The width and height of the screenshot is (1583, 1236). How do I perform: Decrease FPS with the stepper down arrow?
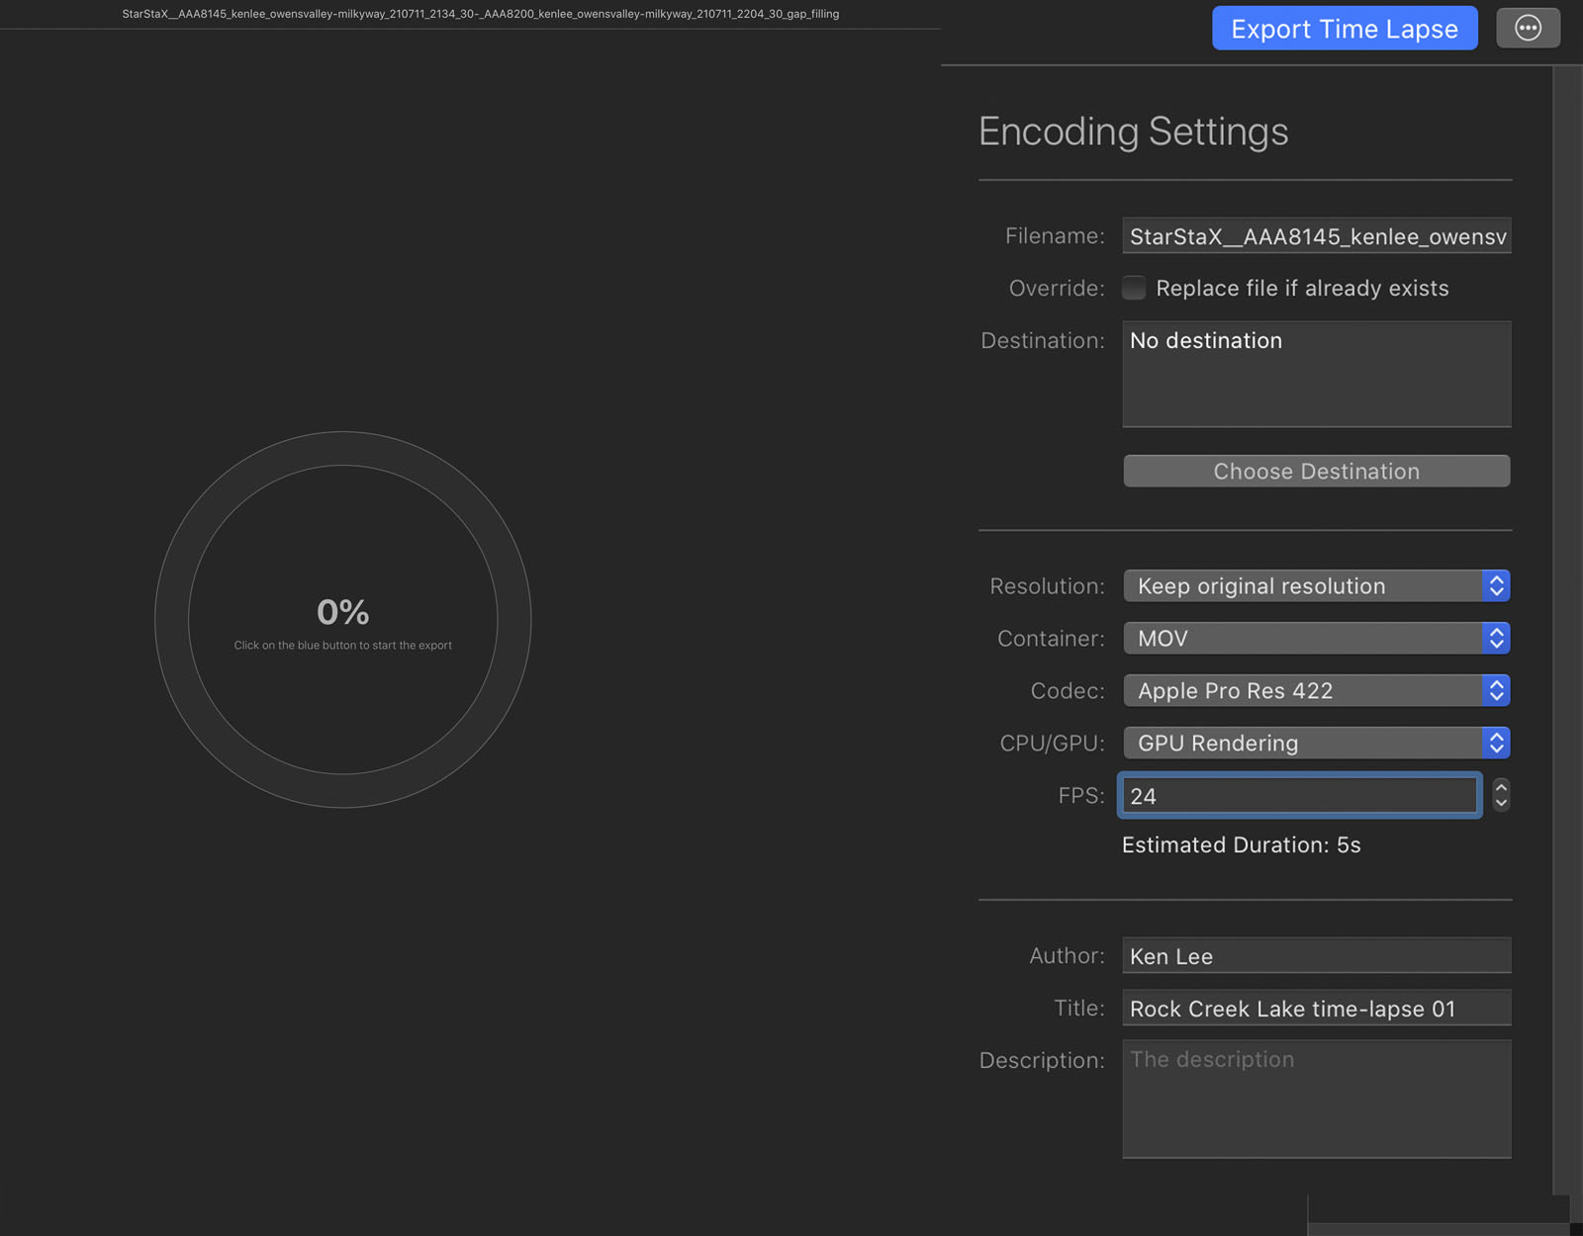click(x=1501, y=803)
